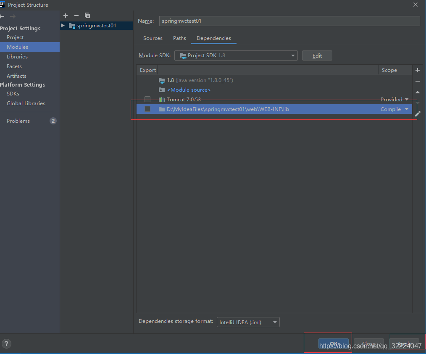Image resolution: width=426 pixels, height=354 pixels.
Task: Click the springmvctest01 module folder icon
Action: 72,26
